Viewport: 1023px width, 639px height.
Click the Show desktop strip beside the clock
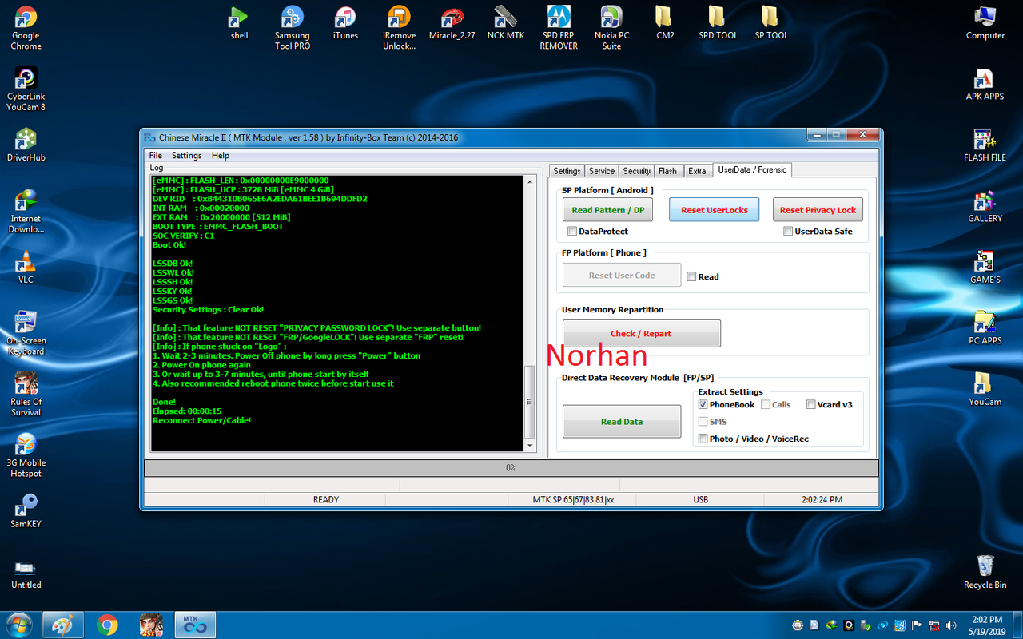tap(1017, 625)
